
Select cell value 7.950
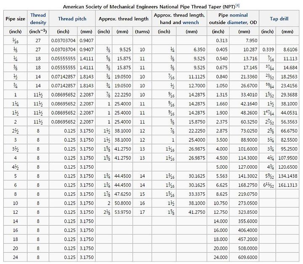pos(251,40)
